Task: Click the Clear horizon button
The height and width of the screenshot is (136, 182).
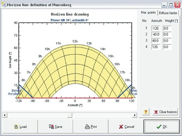Action: (165, 112)
